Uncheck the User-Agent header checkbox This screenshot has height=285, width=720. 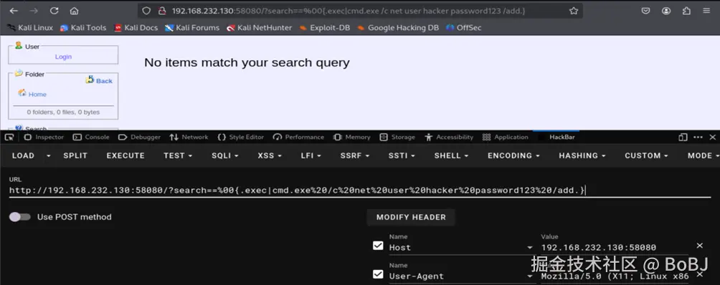point(378,274)
